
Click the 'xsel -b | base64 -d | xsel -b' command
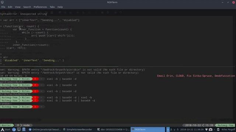point(69,98)
